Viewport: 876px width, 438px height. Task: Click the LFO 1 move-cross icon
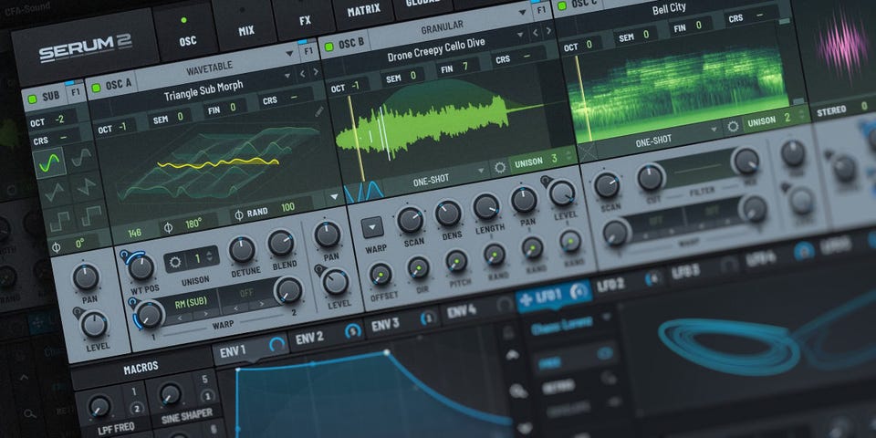point(526,299)
